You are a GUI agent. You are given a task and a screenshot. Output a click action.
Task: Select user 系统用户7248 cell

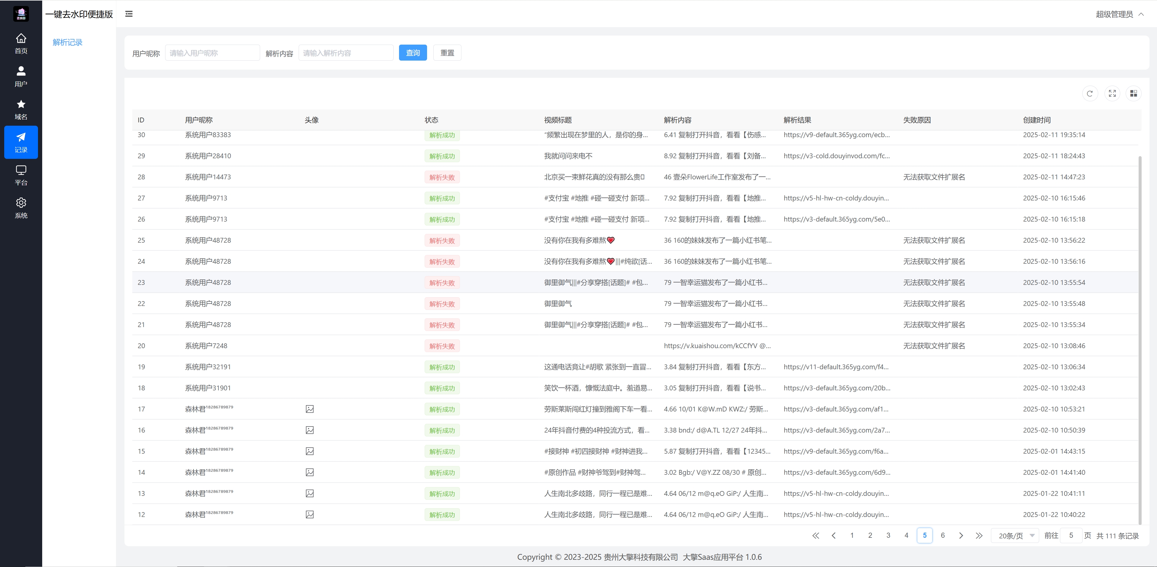206,345
